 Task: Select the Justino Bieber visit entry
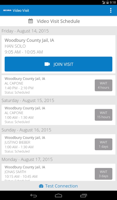coord(58,144)
